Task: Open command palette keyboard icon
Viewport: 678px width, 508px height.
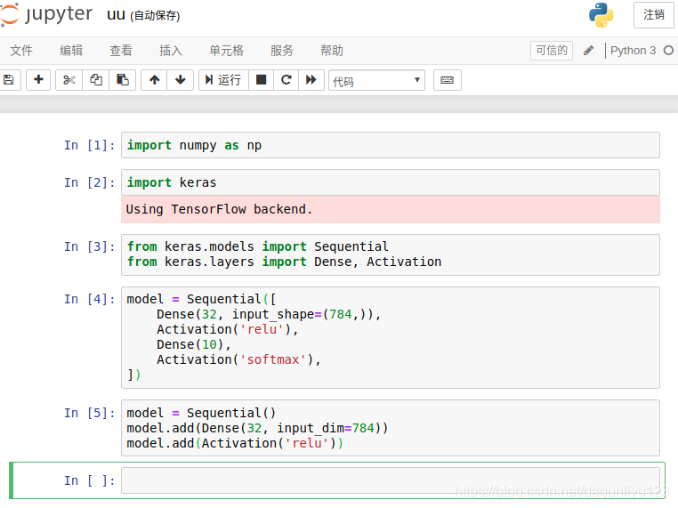Action: click(x=447, y=80)
